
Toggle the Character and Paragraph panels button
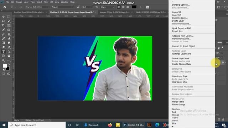(147, 7)
